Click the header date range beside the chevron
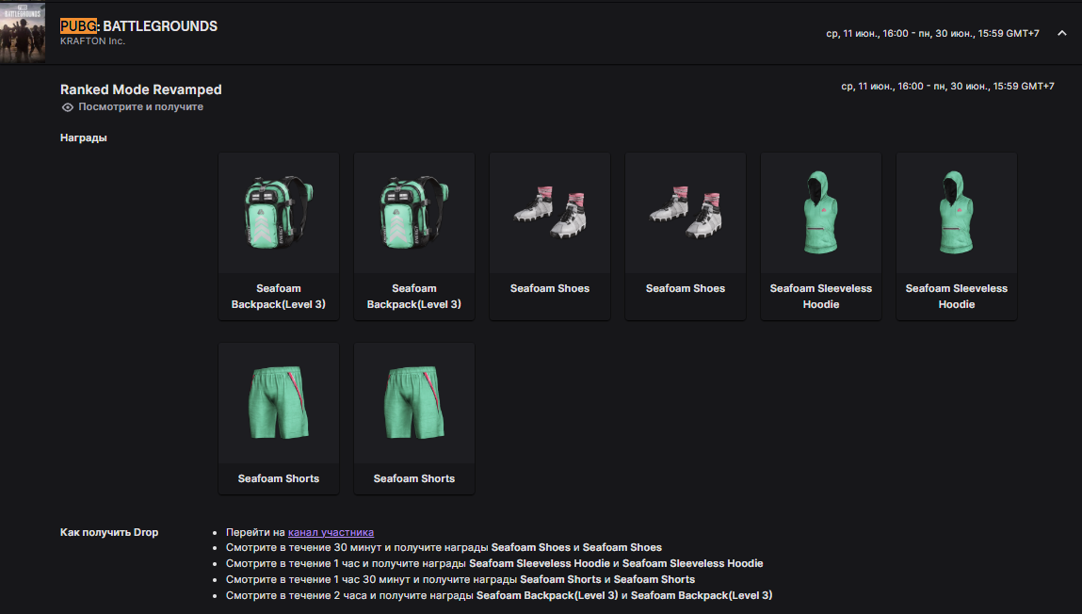 pos(932,33)
